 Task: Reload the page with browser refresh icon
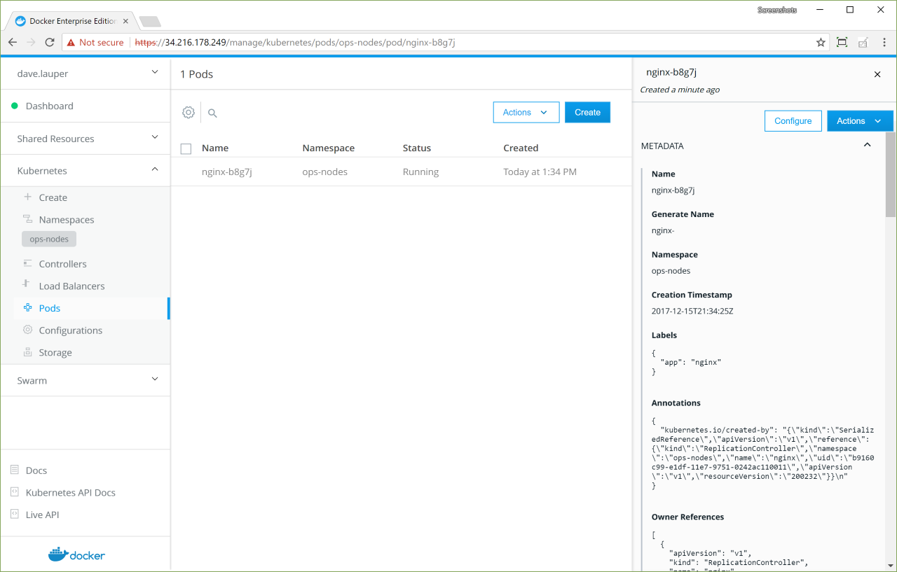point(50,43)
